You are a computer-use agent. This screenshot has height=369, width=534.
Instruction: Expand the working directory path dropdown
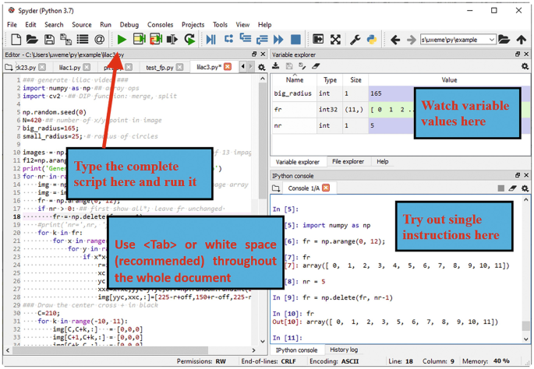tap(491, 39)
